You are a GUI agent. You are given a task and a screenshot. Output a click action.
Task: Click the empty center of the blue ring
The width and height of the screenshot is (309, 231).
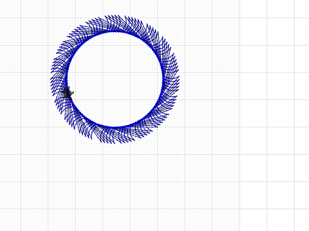point(115,79)
